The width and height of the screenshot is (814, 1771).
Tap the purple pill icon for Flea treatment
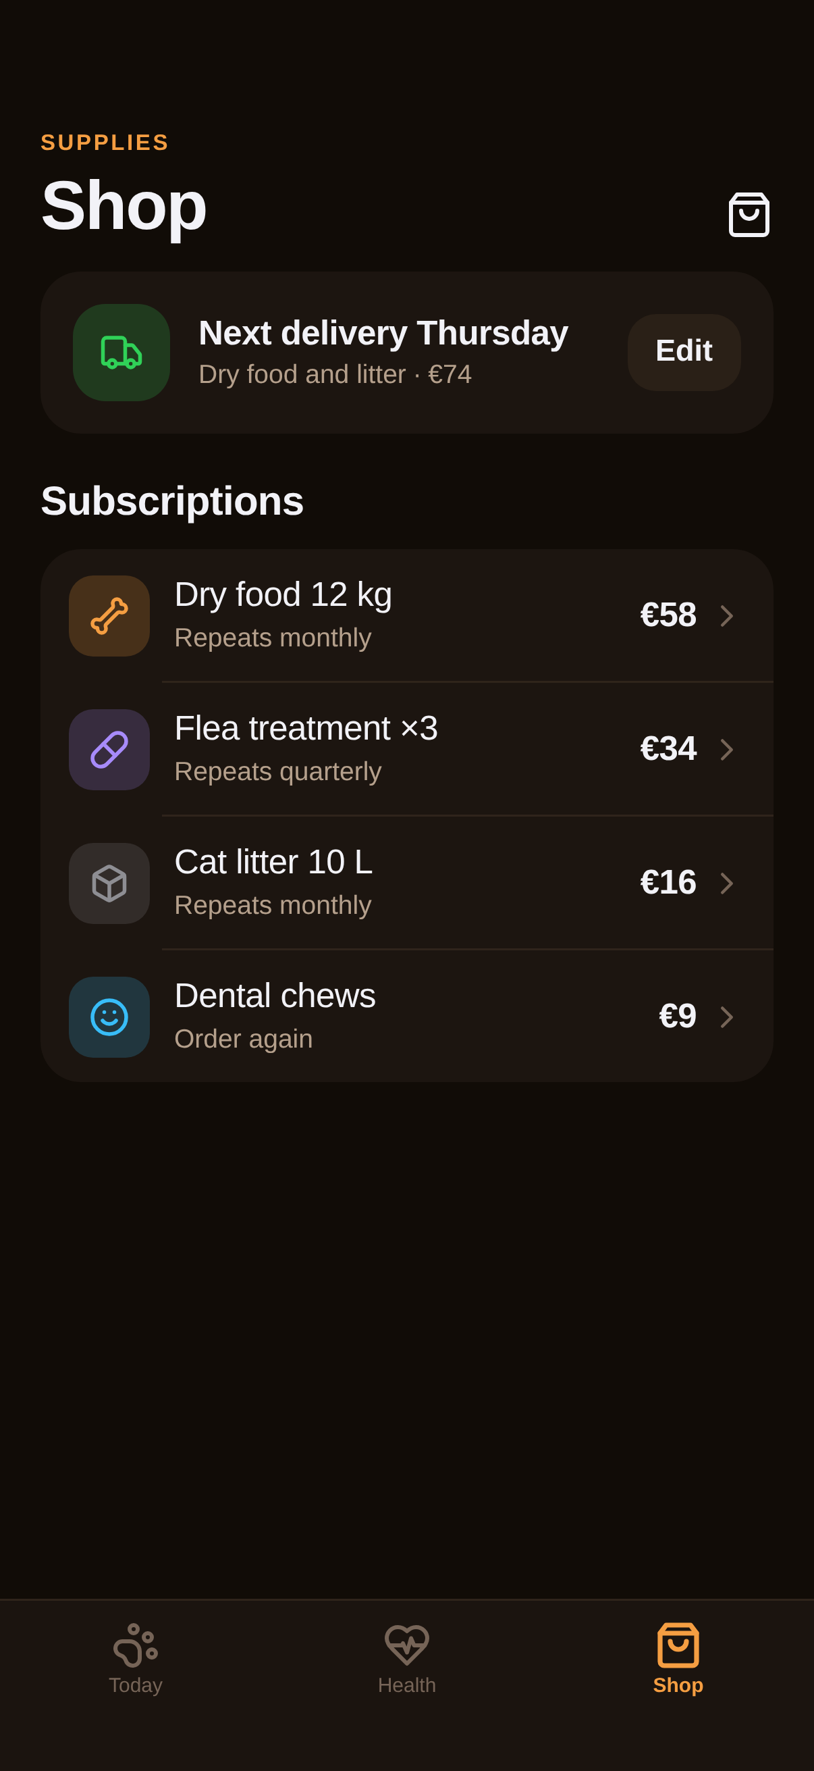click(109, 749)
